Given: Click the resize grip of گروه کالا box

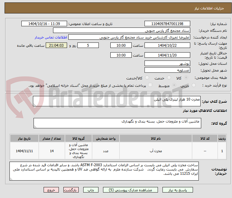Looking at the screenshot, I should 35,127.
